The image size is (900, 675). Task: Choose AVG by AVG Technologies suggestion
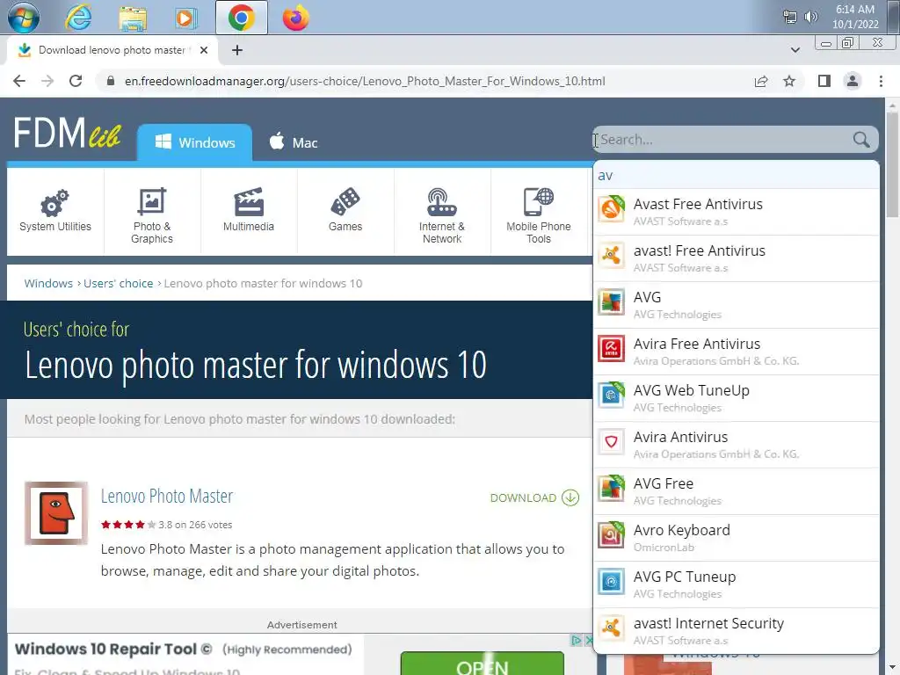pos(737,305)
